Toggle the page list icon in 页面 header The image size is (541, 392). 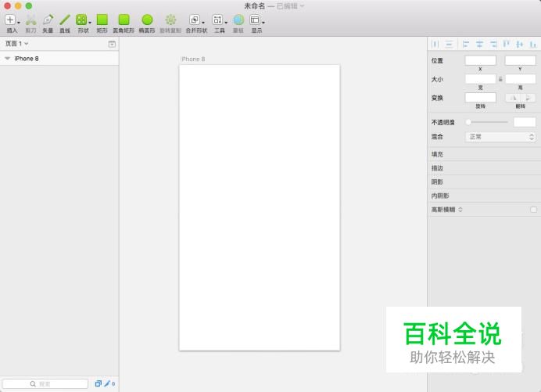112,44
